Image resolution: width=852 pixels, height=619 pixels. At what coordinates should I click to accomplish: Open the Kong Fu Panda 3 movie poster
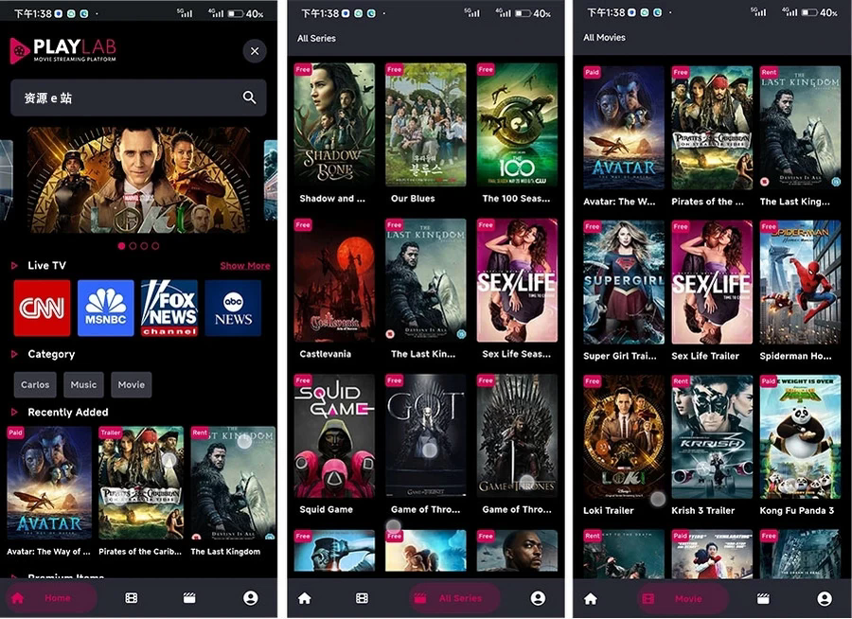coord(800,436)
